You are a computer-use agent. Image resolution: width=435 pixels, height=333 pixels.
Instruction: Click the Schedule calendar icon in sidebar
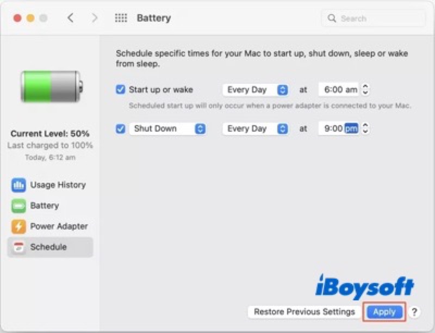tap(18, 247)
